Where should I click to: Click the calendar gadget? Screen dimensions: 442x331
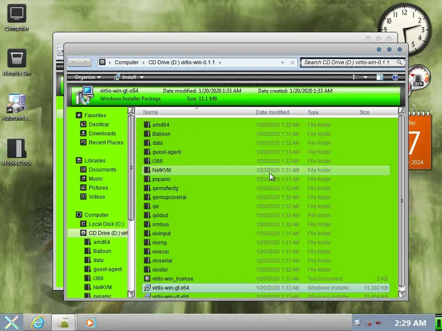pyautogui.click(x=420, y=141)
